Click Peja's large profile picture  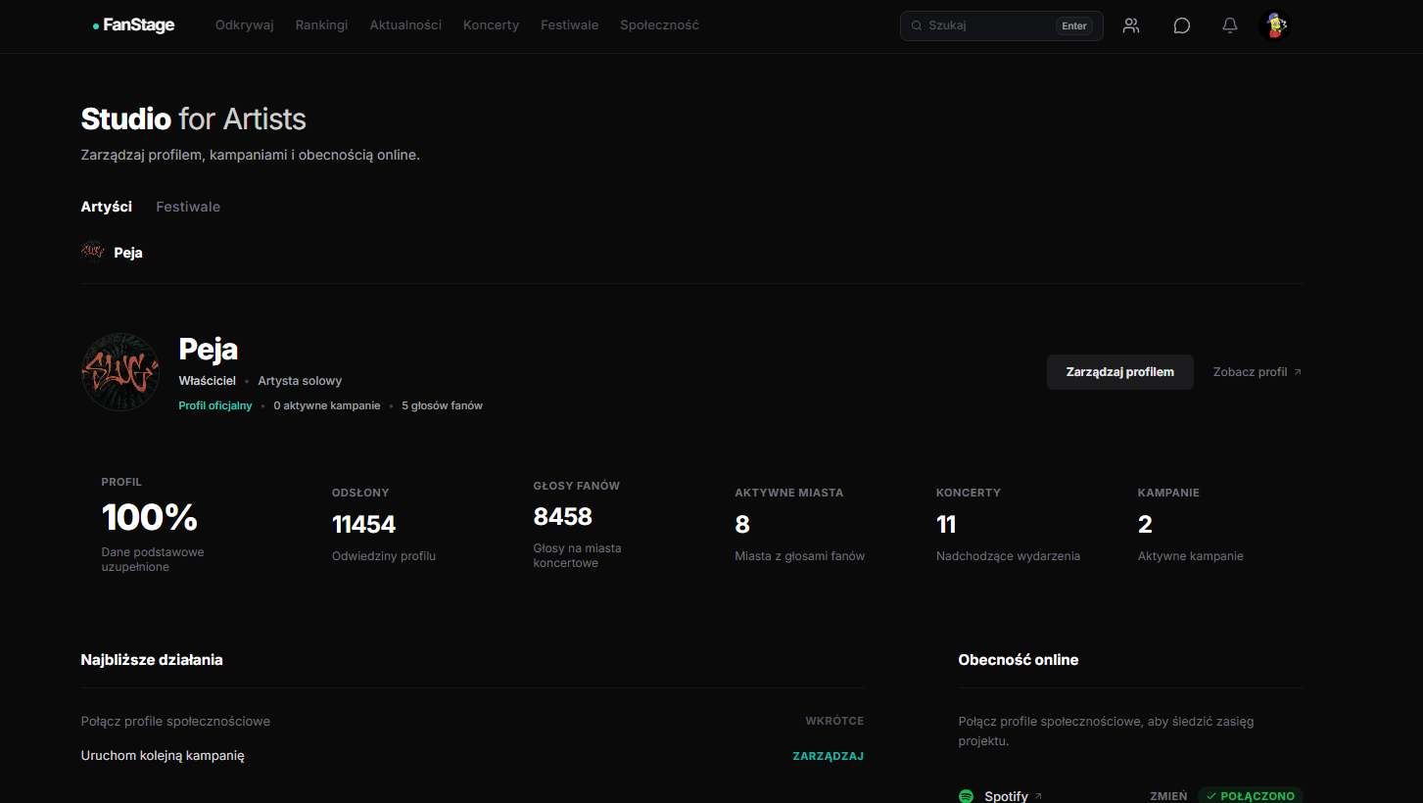(120, 372)
